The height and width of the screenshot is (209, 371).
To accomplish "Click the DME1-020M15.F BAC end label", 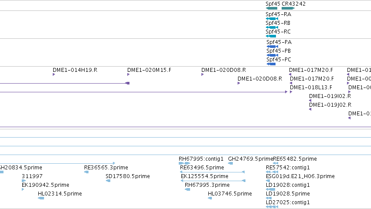I will 149,70.
